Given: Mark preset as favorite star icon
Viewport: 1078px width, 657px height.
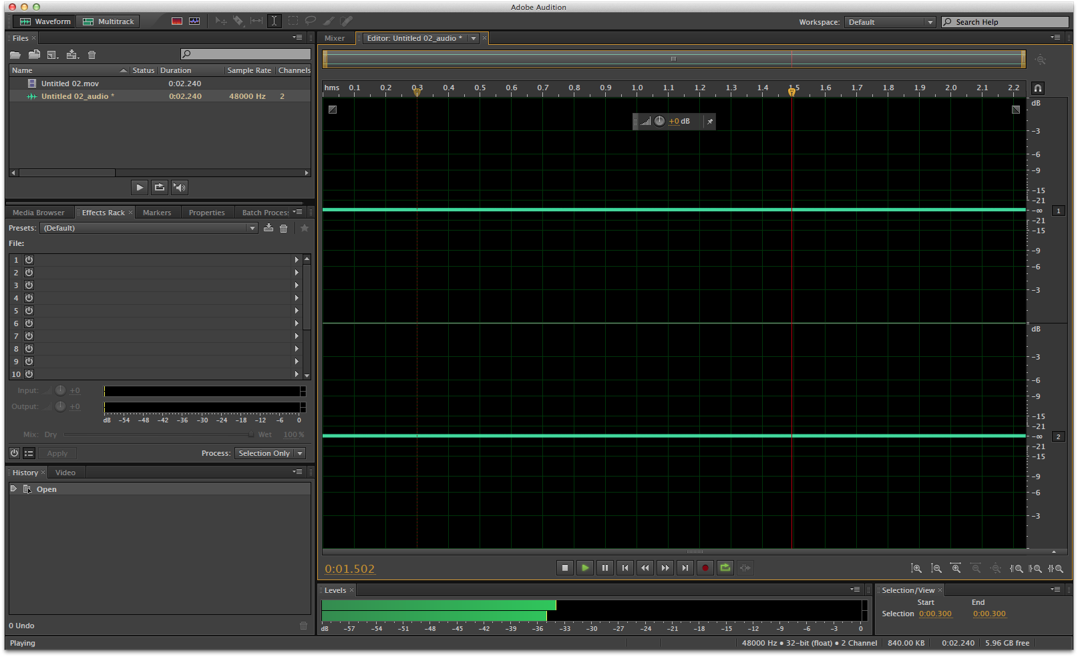Looking at the screenshot, I should coord(305,228).
